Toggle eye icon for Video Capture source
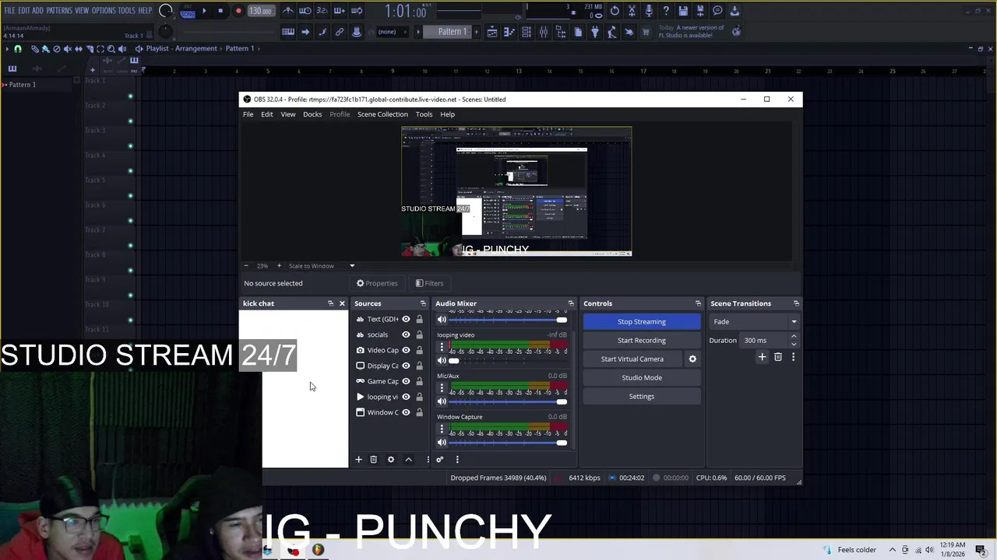 pos(406,350)
